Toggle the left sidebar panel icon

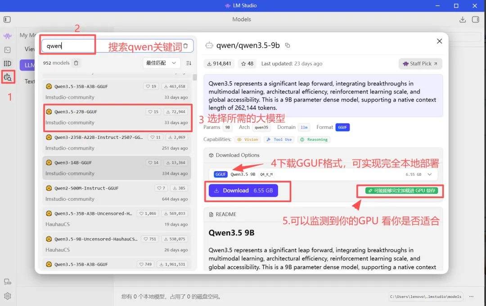click(7, 19)
